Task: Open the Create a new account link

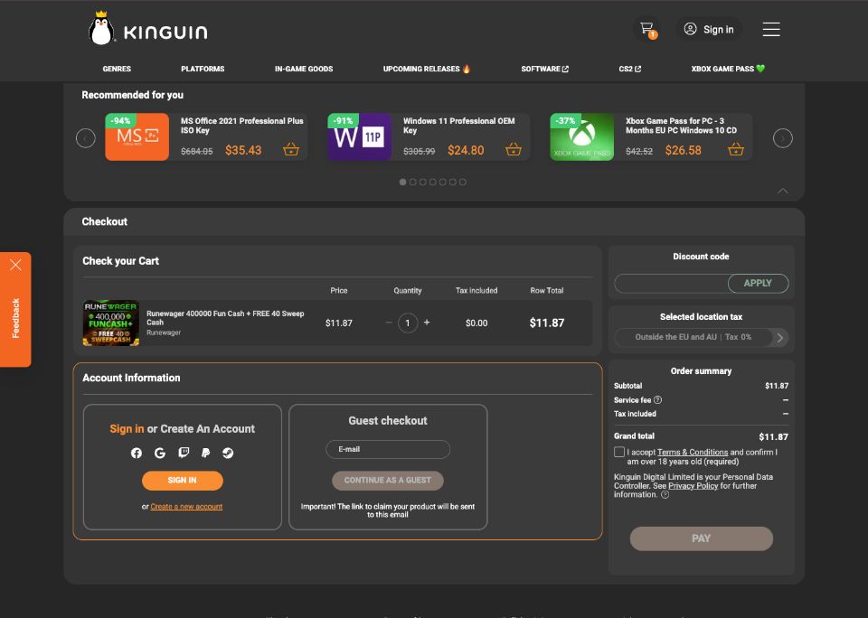Action: coord(187,506)
